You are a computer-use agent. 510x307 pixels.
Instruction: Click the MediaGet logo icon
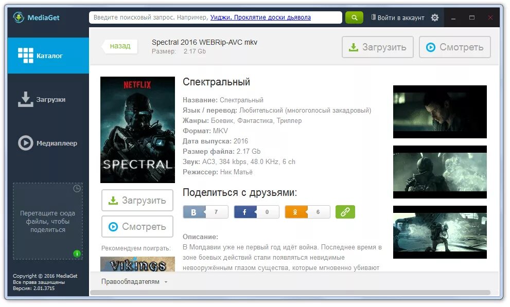(x=19, y=17)
